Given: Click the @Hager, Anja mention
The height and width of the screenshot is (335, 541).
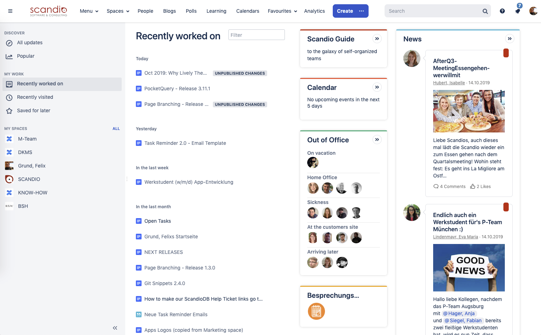Looking at the screenshot, I should [x=459, y=313].
